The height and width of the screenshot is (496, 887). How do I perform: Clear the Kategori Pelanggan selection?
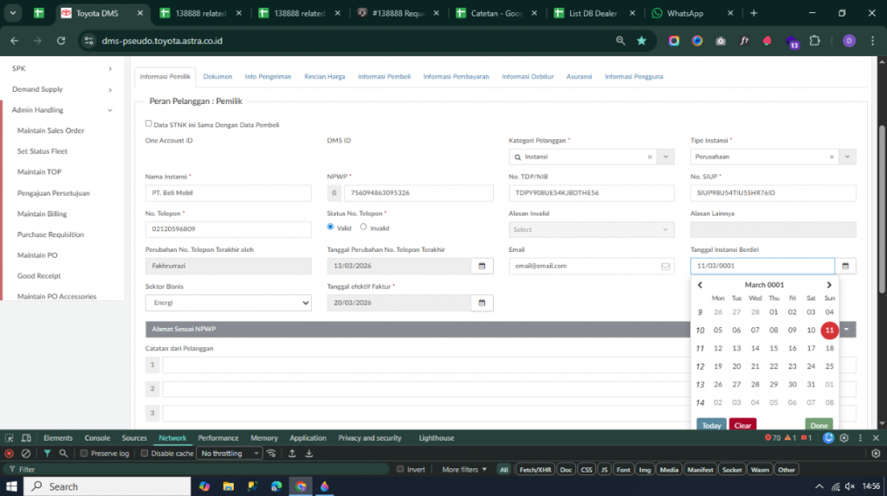pyautogui.click(x=649, y=157)
